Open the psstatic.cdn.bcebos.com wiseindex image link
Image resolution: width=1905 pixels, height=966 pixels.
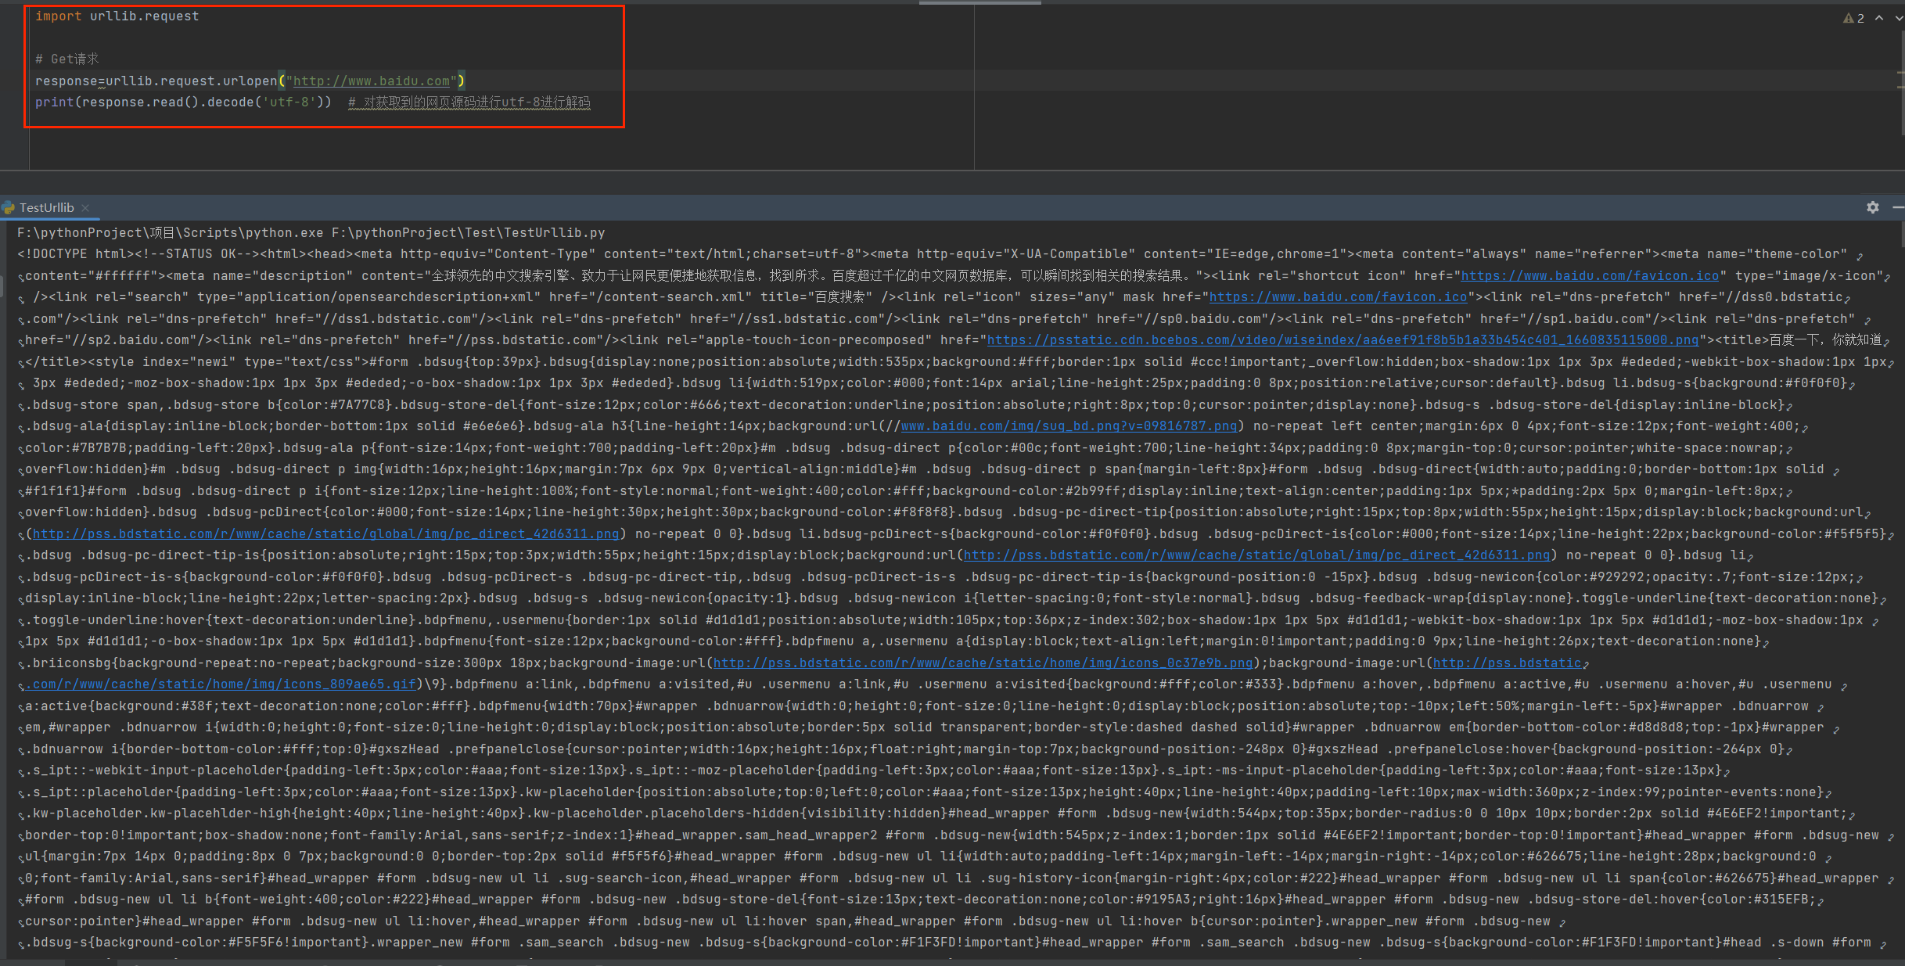coord(1342,340)
